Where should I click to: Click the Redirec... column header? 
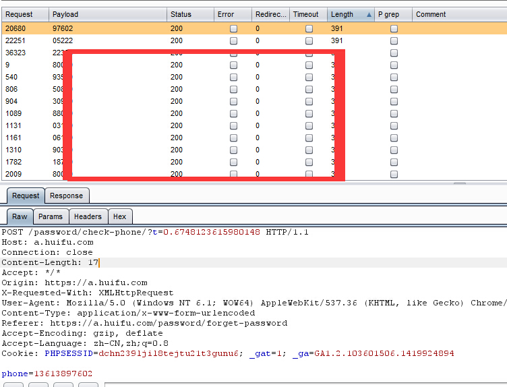point(270,15)
